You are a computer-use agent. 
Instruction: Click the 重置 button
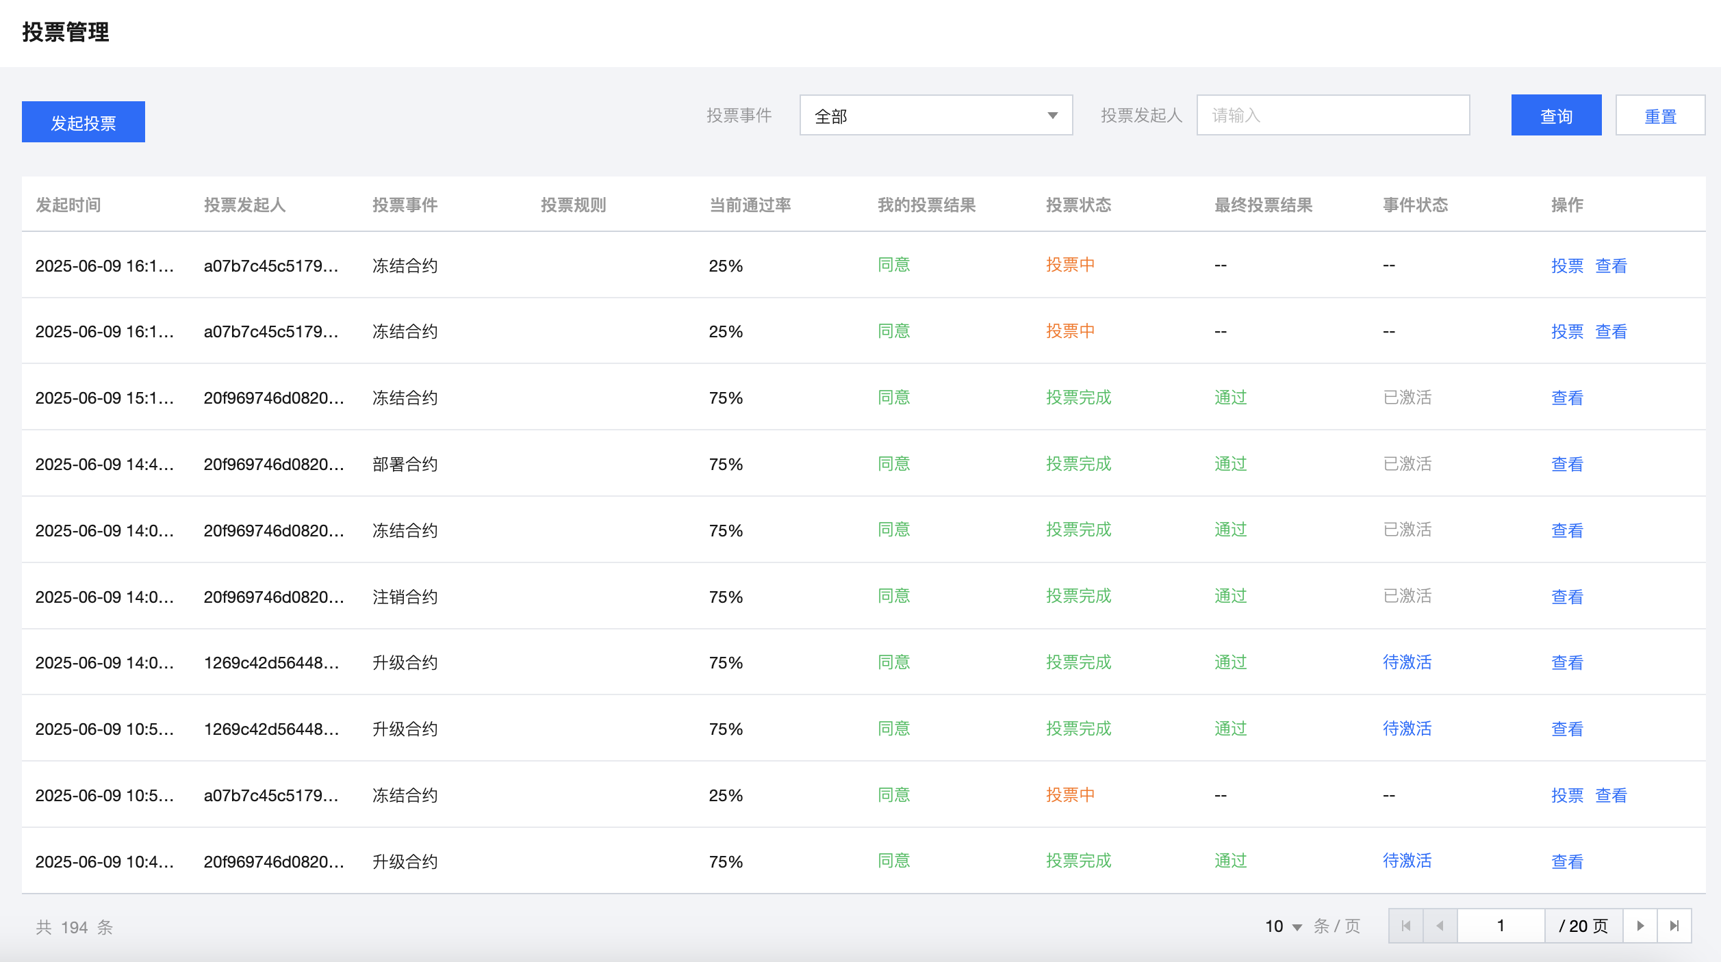pyautogui.click(x=1660, y=115)
